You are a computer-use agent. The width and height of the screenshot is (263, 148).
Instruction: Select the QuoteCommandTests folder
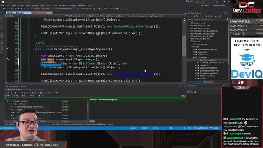click(x=208, y=68)
